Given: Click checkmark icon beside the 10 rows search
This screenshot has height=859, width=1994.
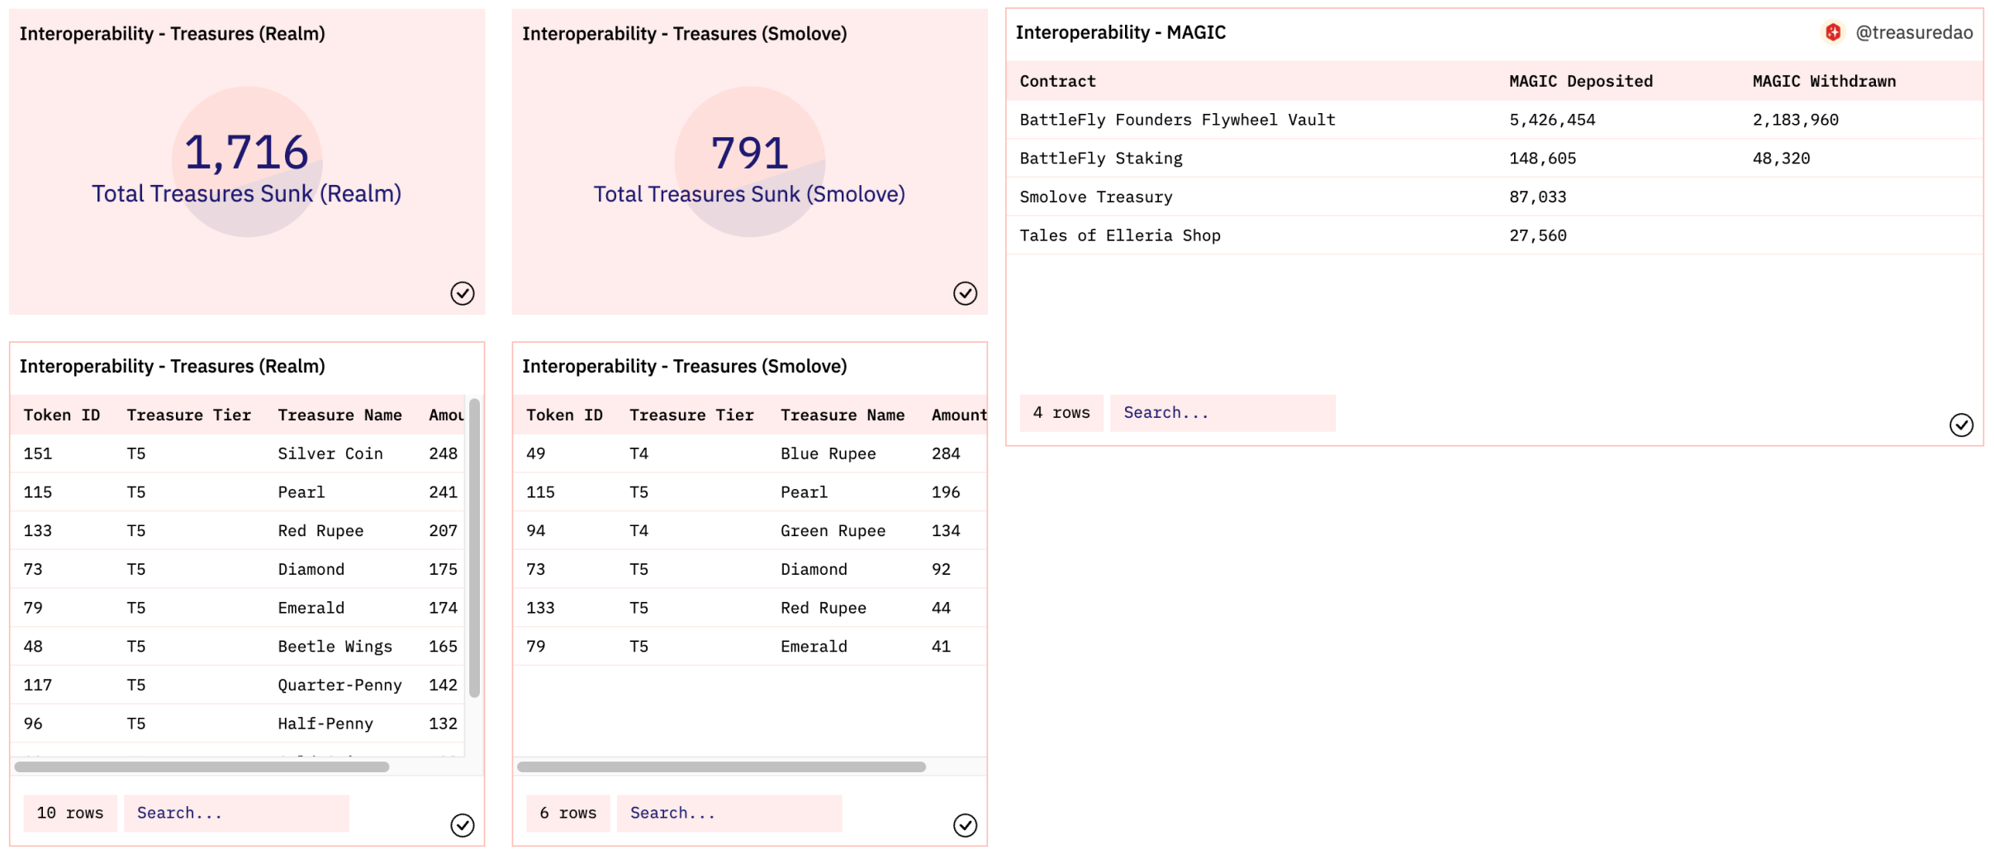Looking at the screenshot, I should point(462,825).
